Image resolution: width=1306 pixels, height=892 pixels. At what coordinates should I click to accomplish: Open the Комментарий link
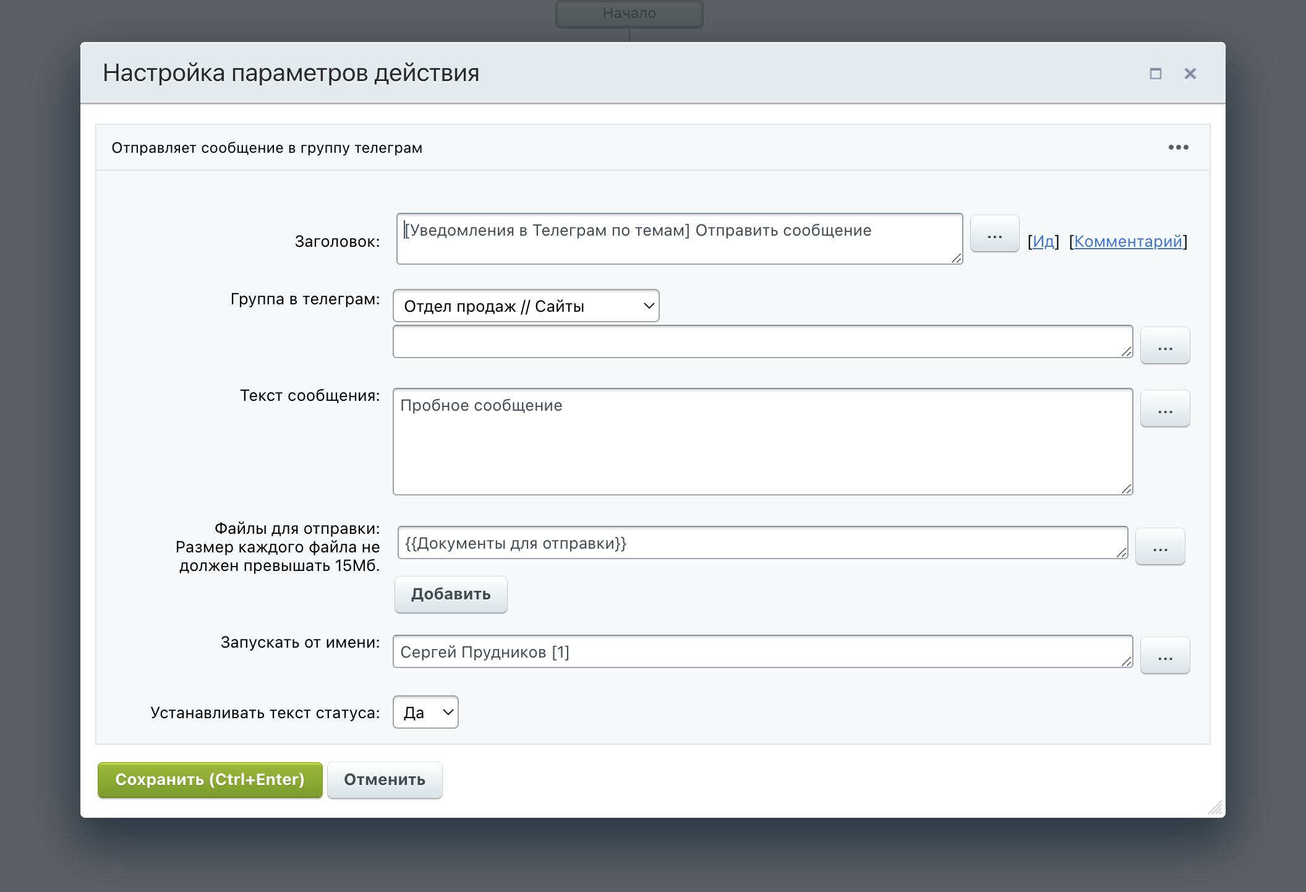pyautogui.click(x=1127, y=241)
